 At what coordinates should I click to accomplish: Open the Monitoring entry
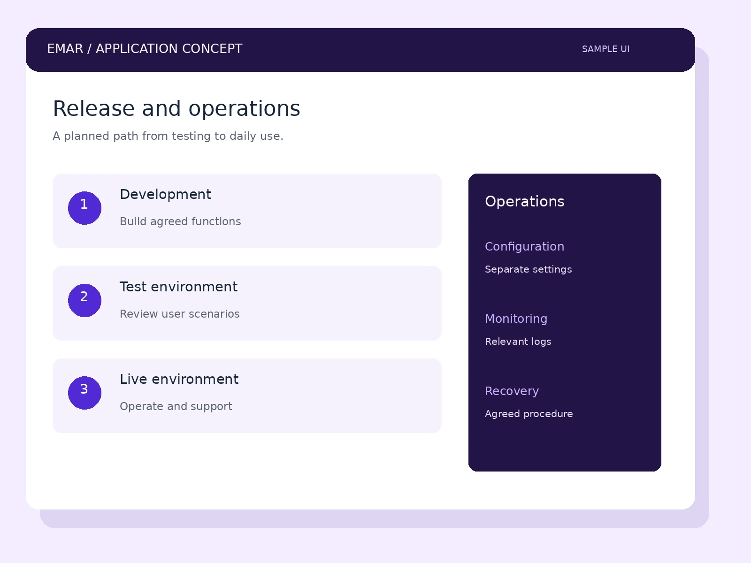[516, 319]
